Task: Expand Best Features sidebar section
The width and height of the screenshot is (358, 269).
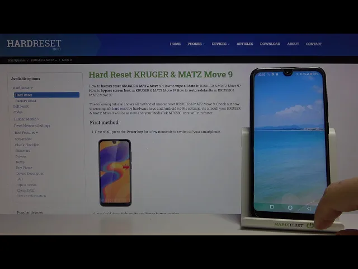Action: click(26, 132)
